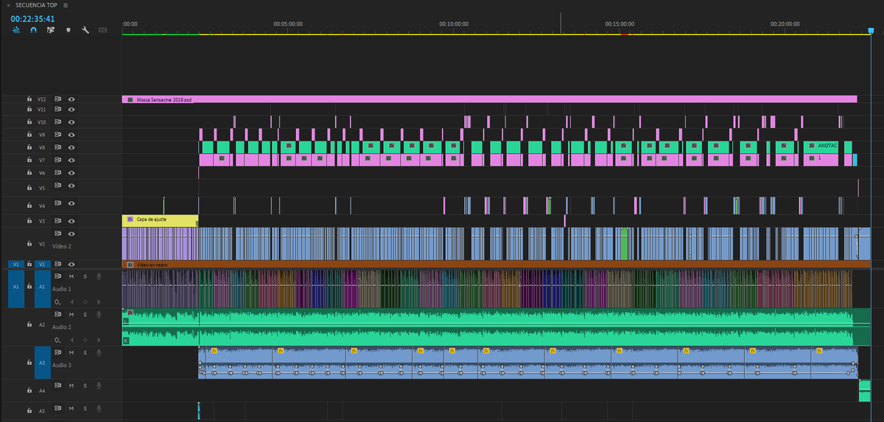
Task: Select the Mosca Sensacine 2019.psd clip
Action: pyautogui.click(x=489, y=99)
